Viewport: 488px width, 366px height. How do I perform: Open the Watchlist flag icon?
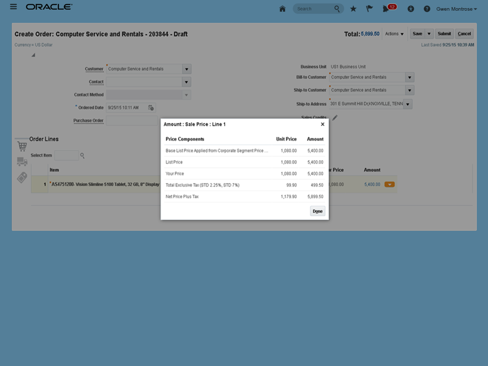pyautogui.click(x=369, y=9)
